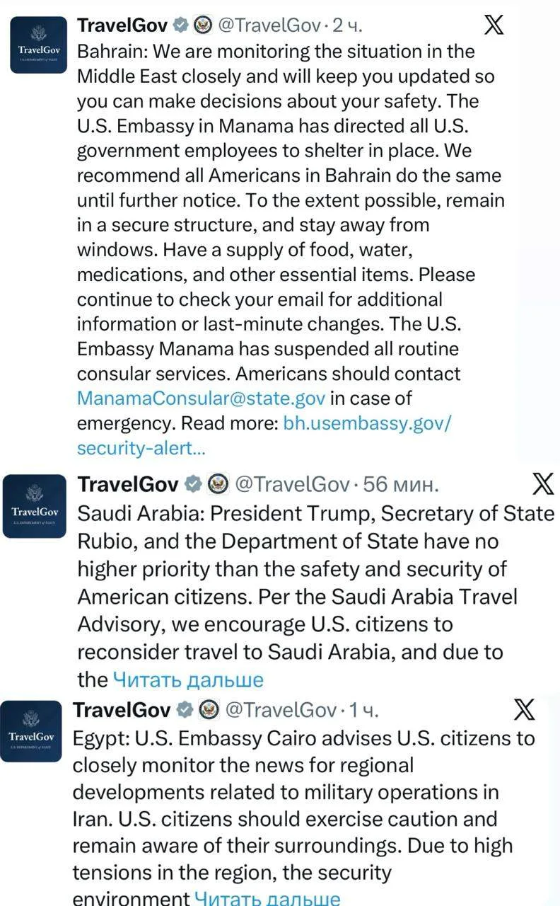Viewport: 560px width, 906px height.
Task: Click the X logo on the Egypt post
Action: coord(523,709)
